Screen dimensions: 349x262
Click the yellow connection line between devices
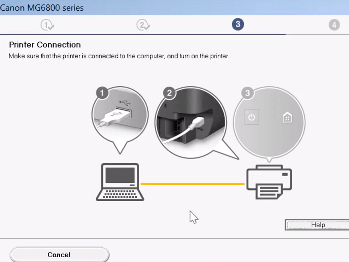pyautogui.click(x=193, y=184)
